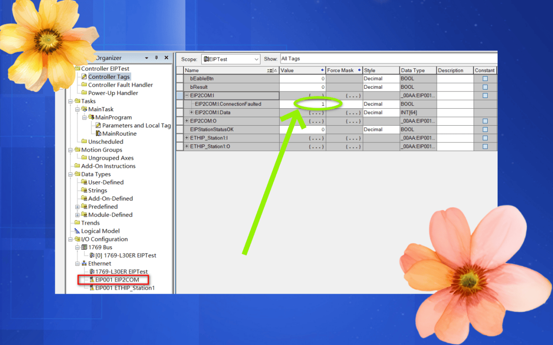This screenshot has width=553, height=345.
Task: Click the 1769 Bus backplane icon
Action: point(84,248)
